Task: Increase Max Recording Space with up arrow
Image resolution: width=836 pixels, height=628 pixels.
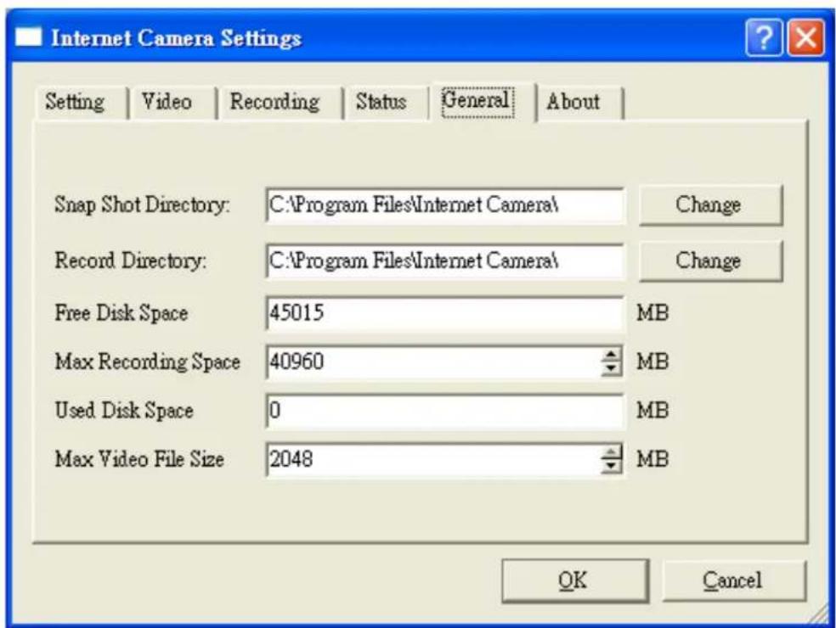Action: coord(611,355)
